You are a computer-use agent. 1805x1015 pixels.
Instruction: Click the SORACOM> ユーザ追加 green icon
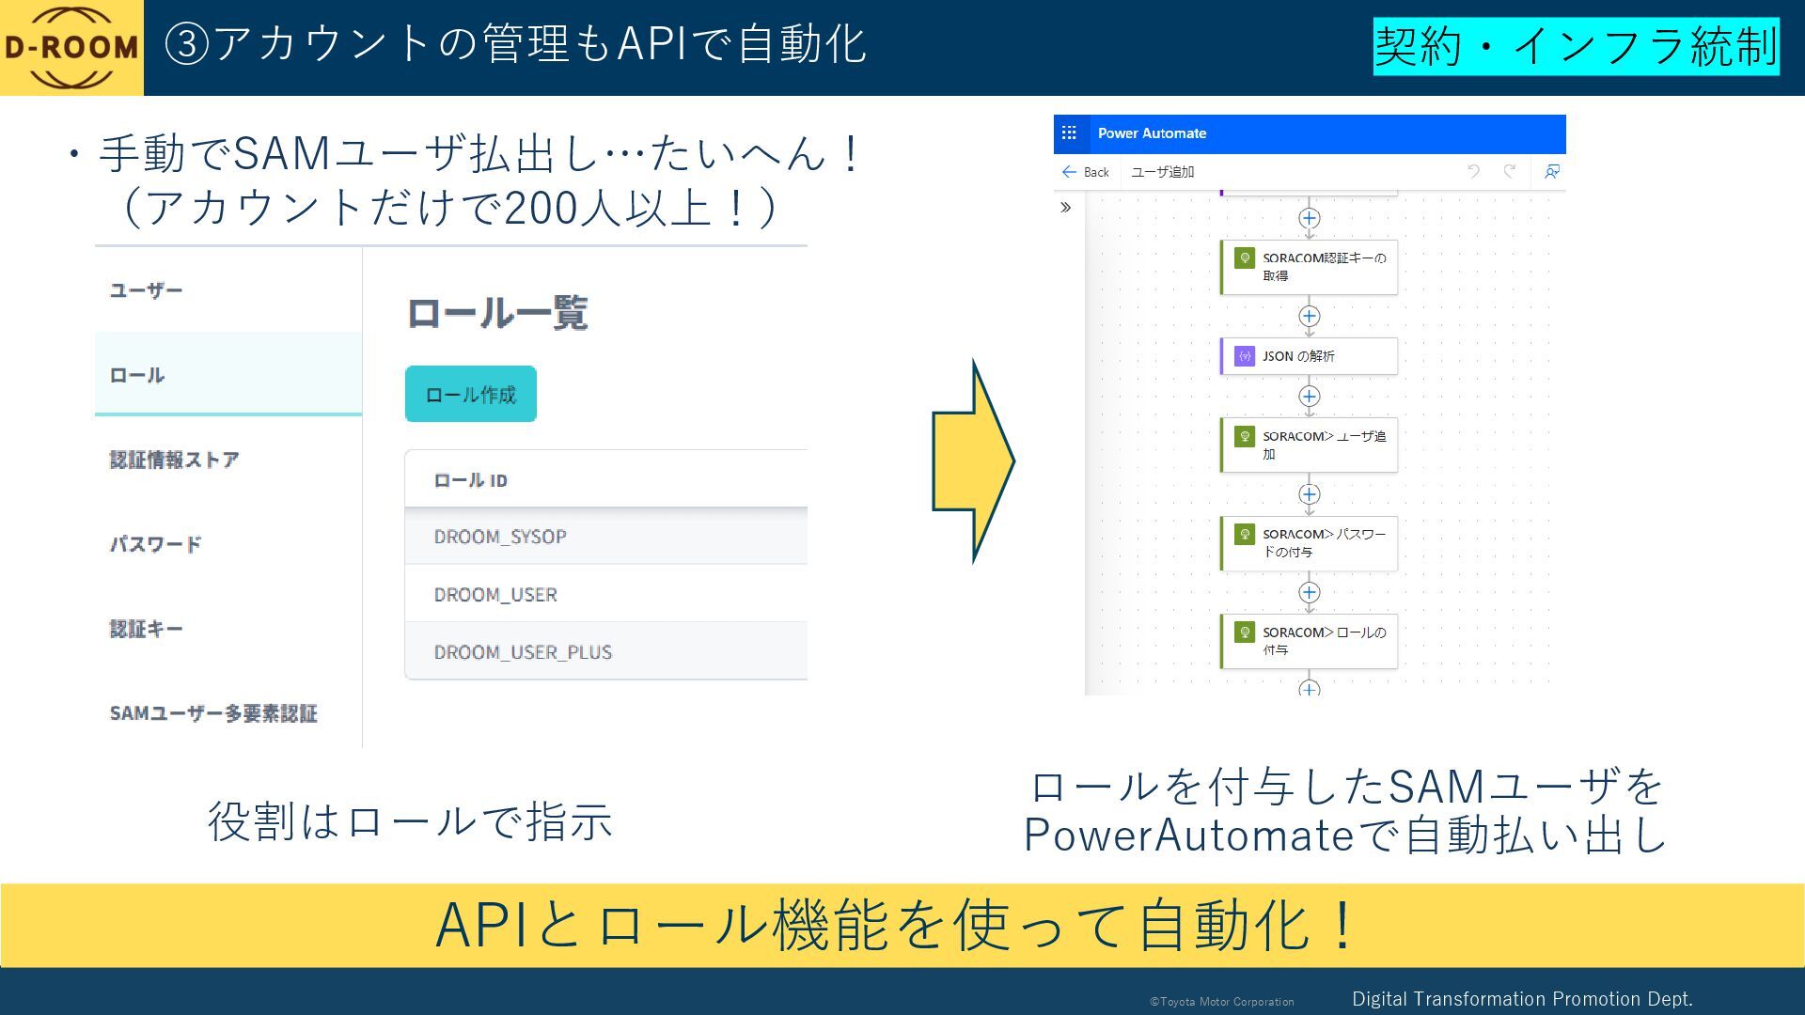coord(1245,436)
